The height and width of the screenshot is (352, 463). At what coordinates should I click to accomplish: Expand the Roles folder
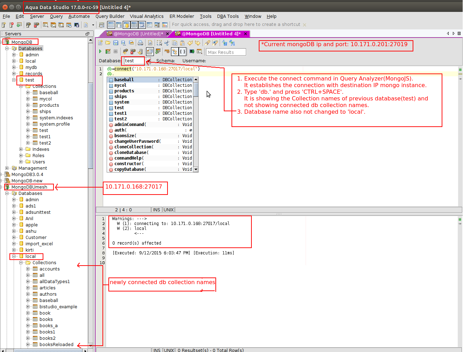21,155
